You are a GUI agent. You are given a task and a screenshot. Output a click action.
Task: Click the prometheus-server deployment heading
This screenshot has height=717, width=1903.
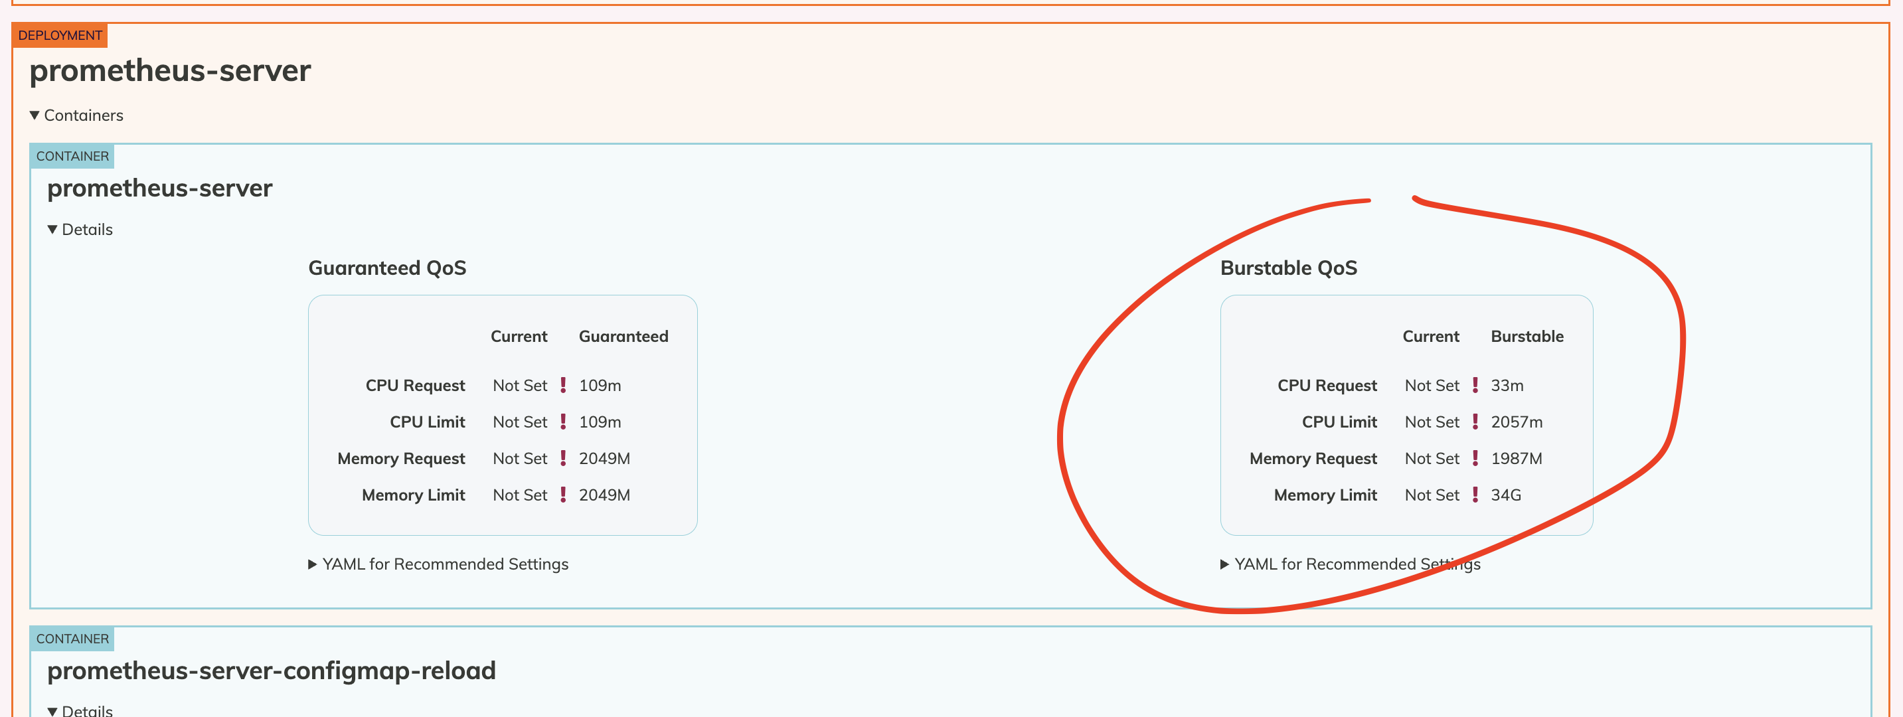170,71
